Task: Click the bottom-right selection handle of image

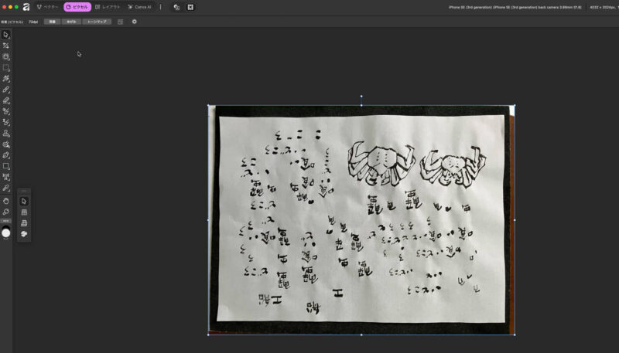Action: [515, 335]
